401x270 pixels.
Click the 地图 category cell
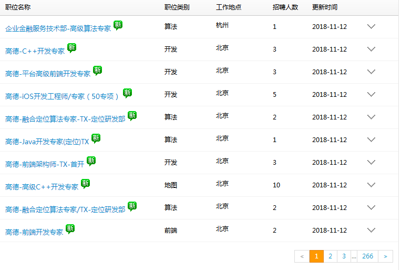click(x=171, y=185)
